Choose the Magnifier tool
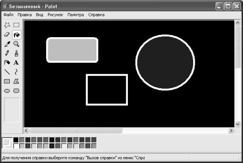 [x=16, y=44]
